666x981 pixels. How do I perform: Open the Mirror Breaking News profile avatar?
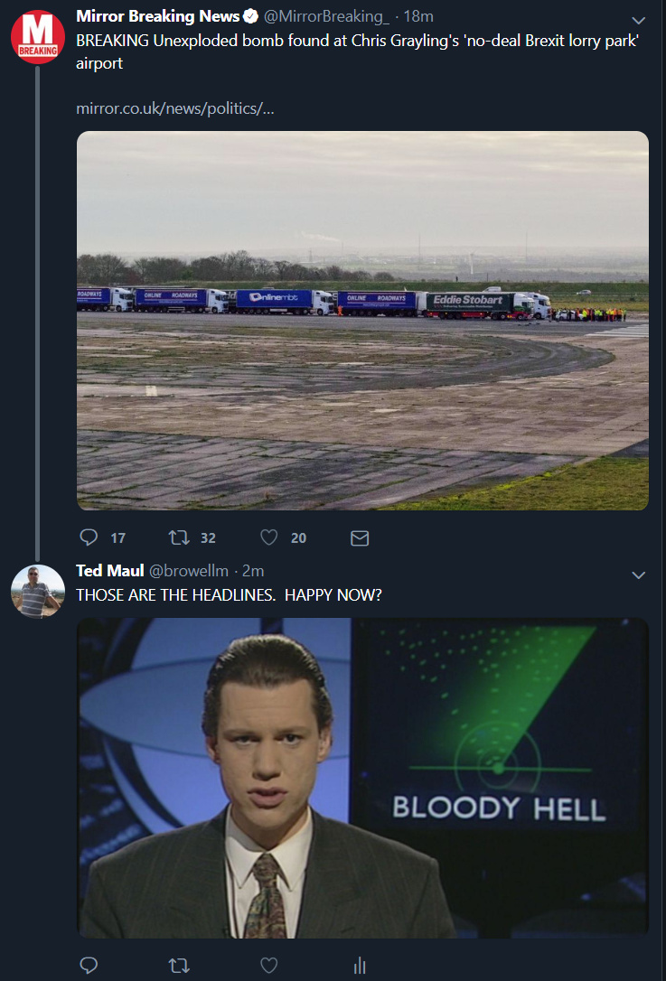[x=37, y=38]
